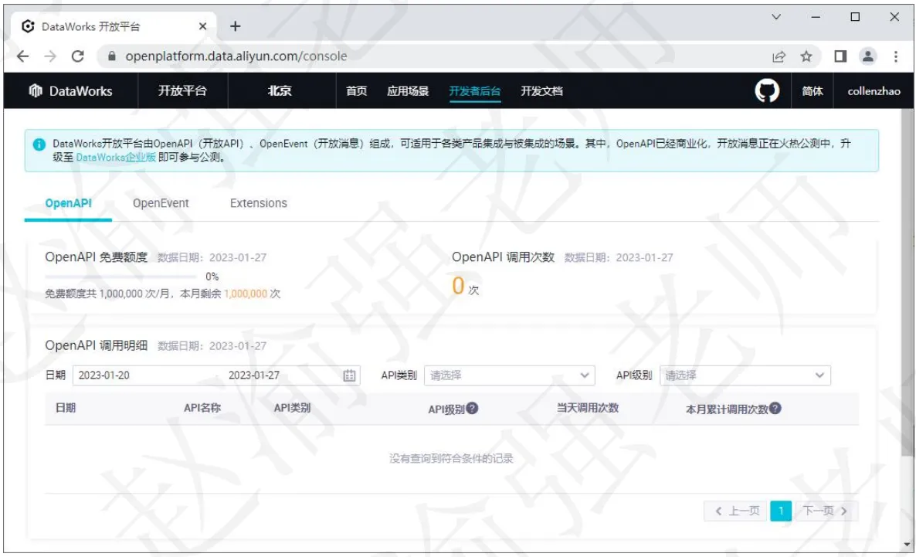The width and height of the screenshot is (916, 557).
Task: Open the 北京 region selector
Action: tap(280, 90)
